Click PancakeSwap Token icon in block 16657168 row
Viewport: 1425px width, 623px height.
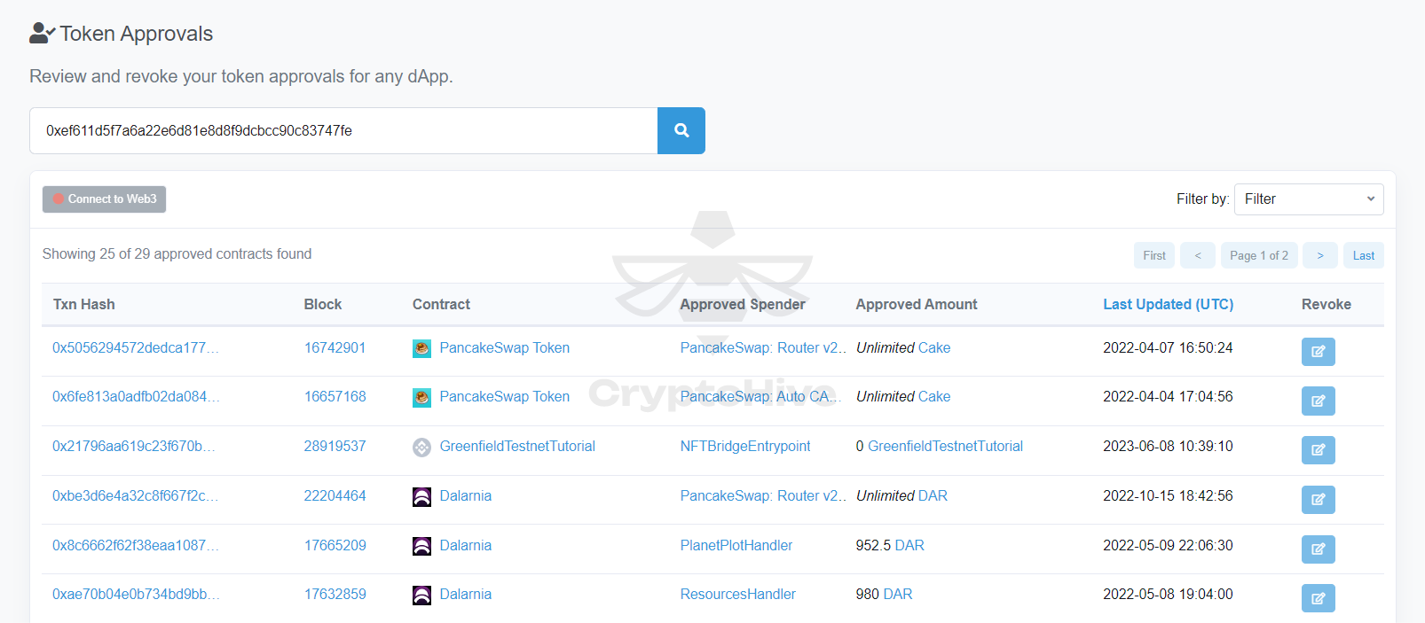click(x=421, y=398)
